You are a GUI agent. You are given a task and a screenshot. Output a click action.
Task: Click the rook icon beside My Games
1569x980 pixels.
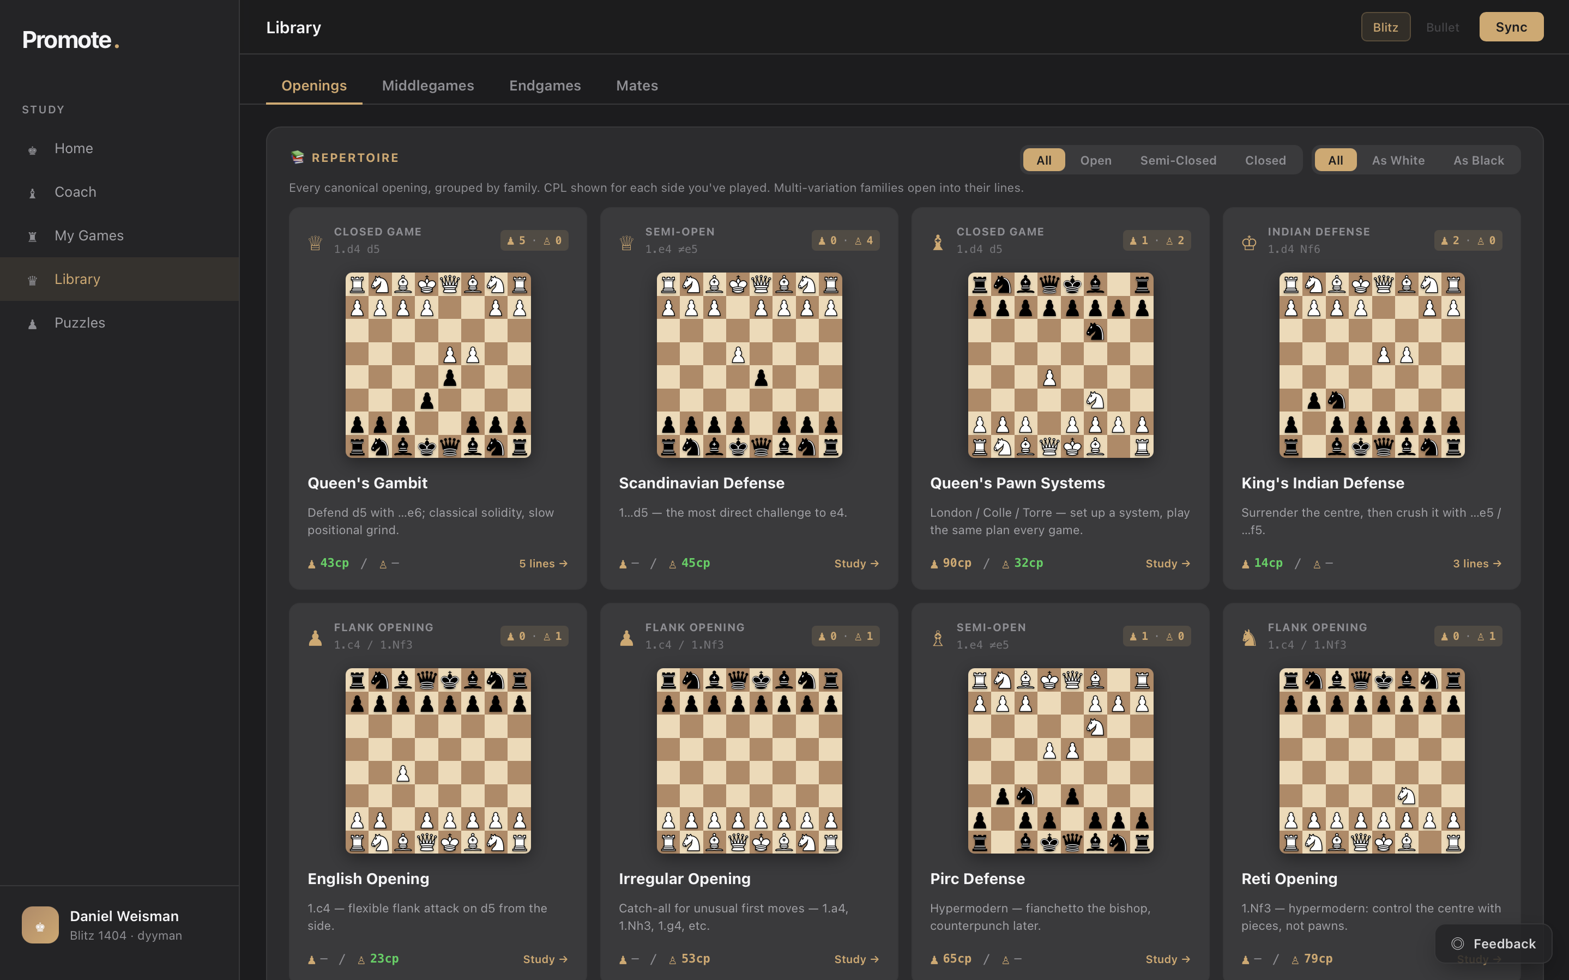[32, 236]
